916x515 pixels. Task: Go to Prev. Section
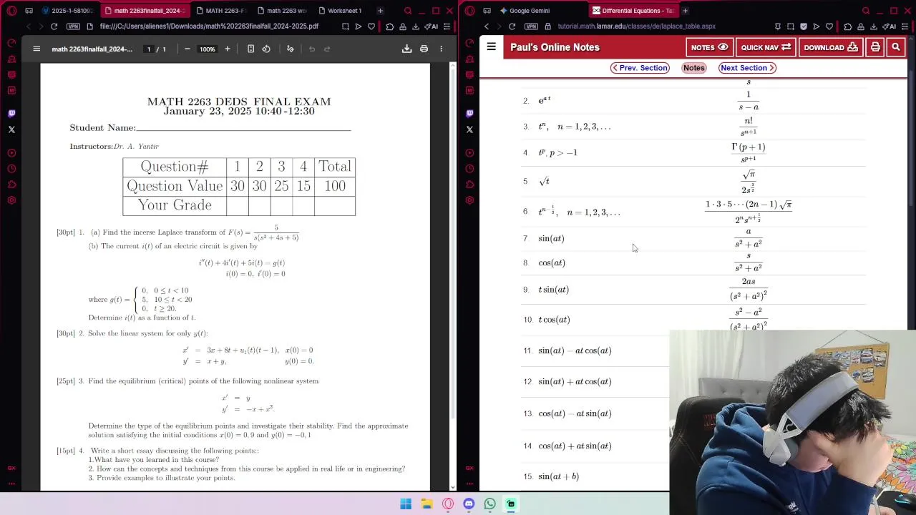640,68
